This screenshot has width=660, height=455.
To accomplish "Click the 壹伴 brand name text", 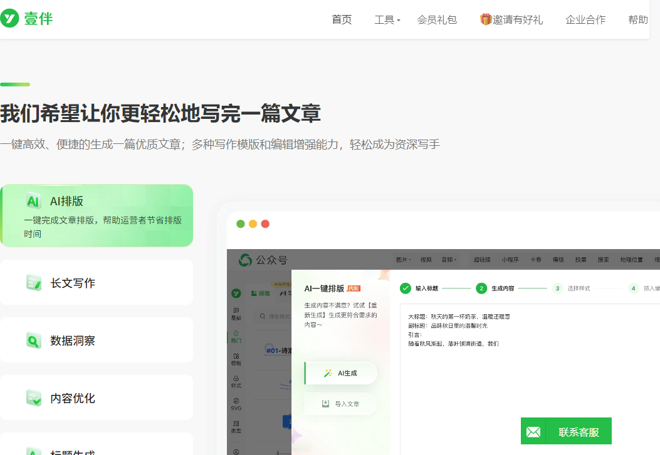I will [38, 19].
